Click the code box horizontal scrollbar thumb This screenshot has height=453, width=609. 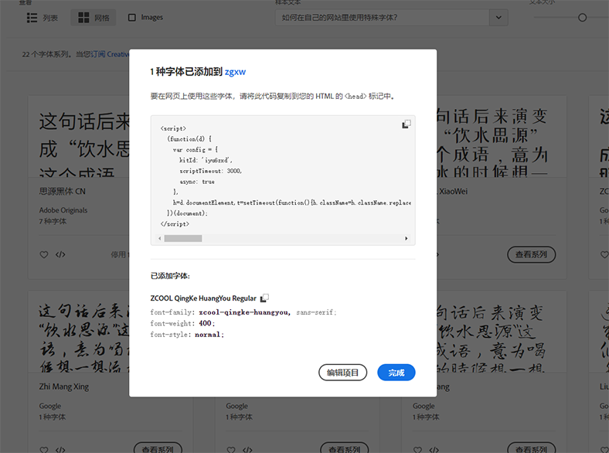pyautogui.click(x=183, y=238)
